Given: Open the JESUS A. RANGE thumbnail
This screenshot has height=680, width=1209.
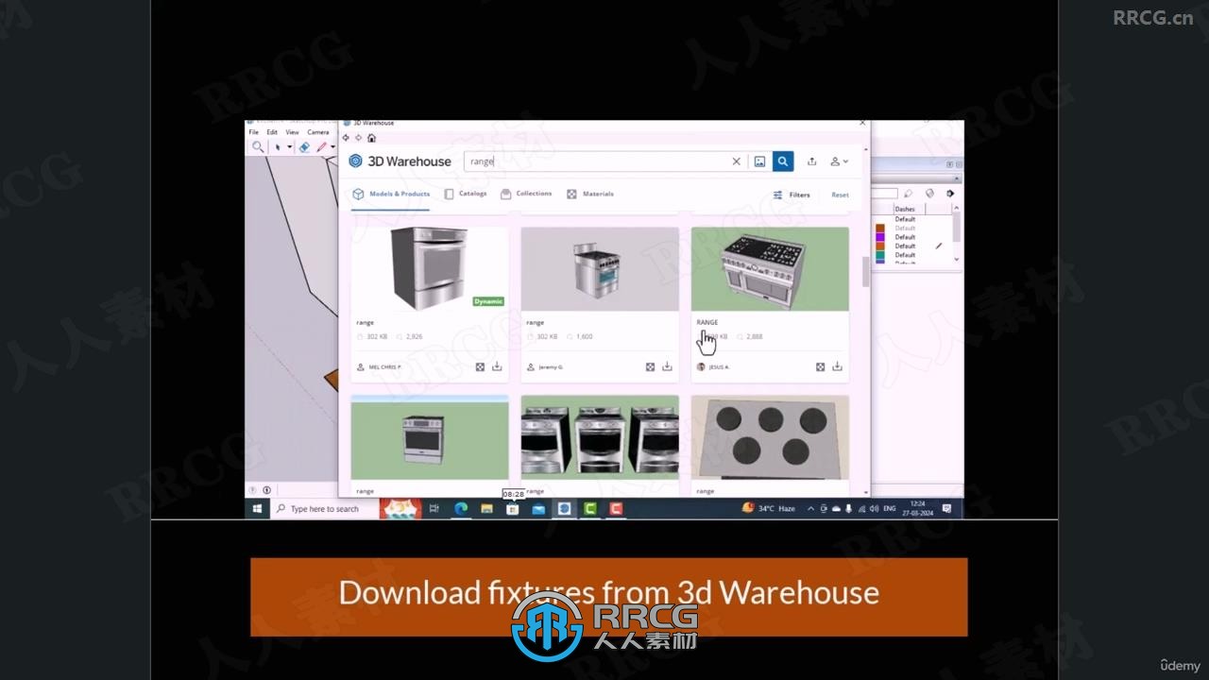Looking at the screenshot, I should (x=770, y=268).
